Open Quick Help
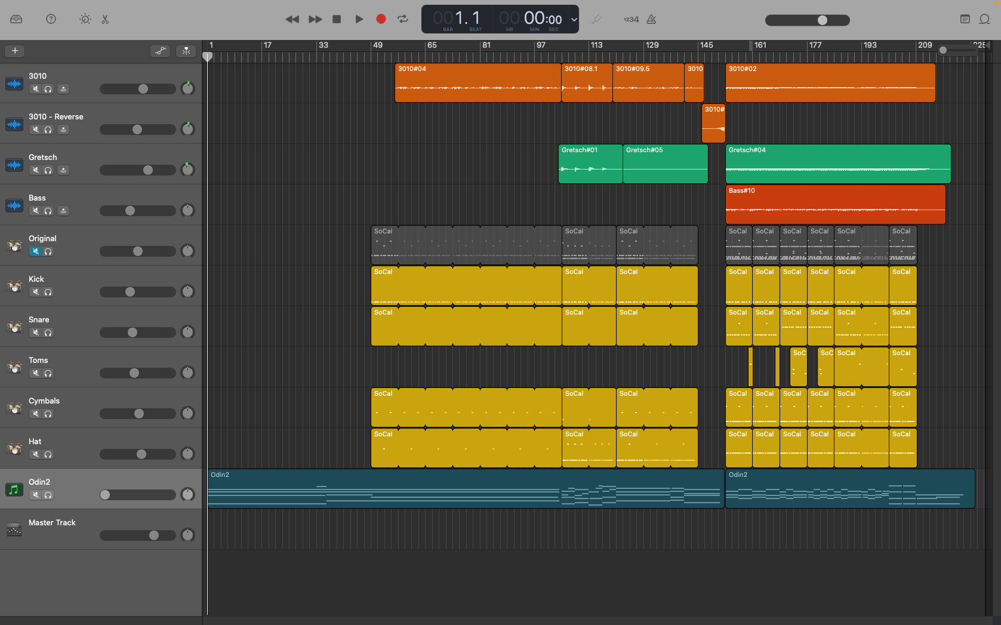The width and height of the screenshot is (1001, 625). (51, 19)
